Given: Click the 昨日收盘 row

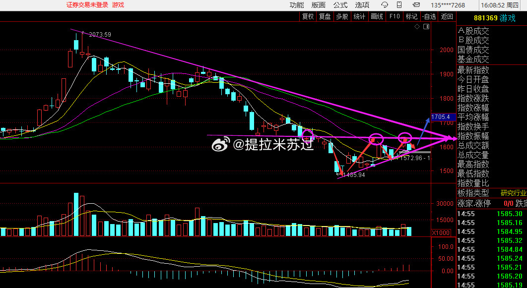Looking at the screenshot, I should pyautogui.click(x=473, y=89).
